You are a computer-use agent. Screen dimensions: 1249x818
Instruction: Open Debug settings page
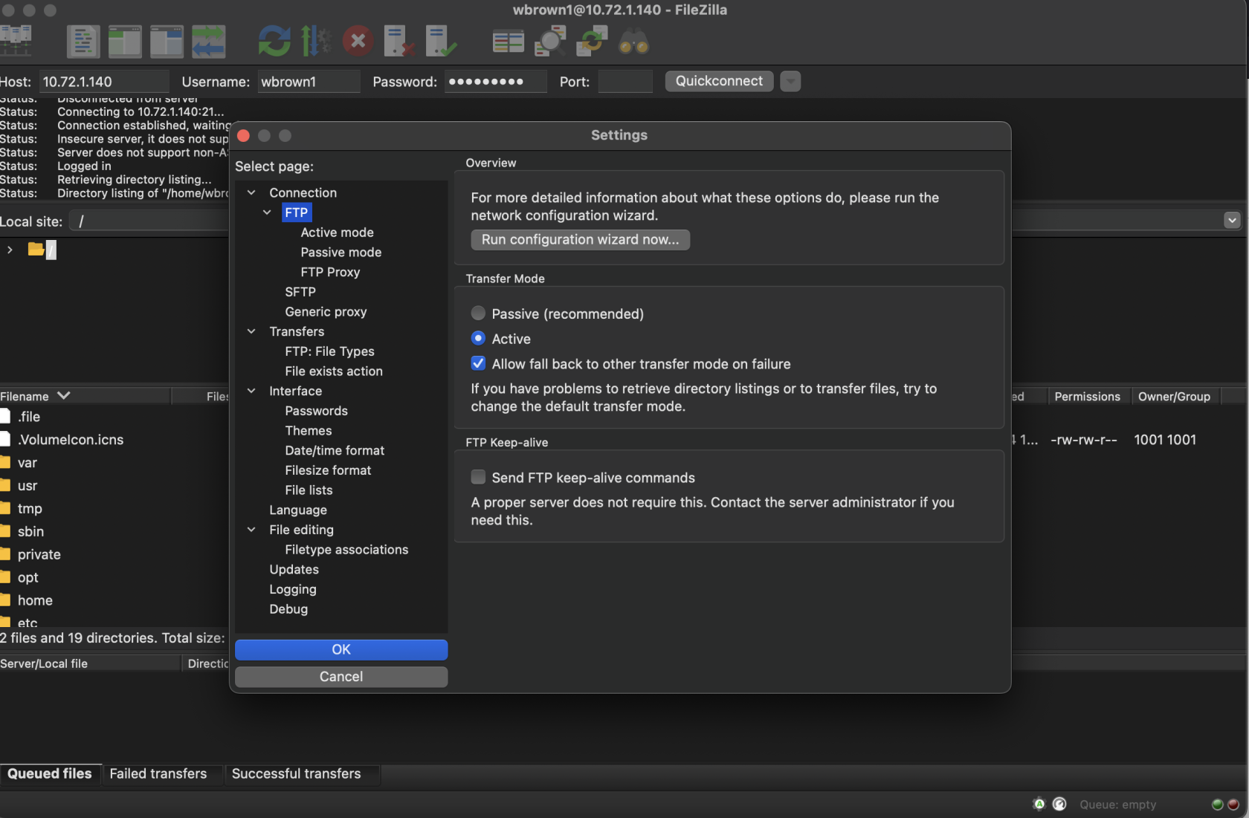coord(288,609)
